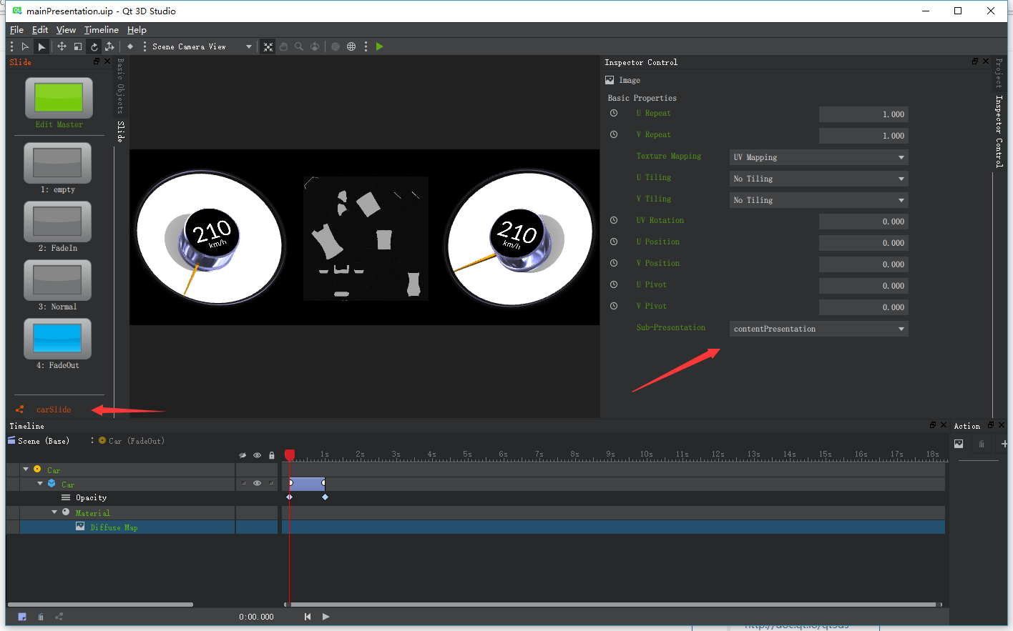Toggle visibility eye for Car model row
Screen dimensions: 1013x631
257,484
